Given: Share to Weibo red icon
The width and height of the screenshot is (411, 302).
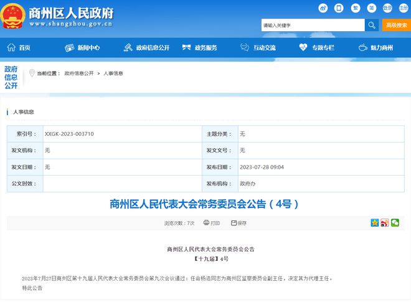Looking at the screenshot, I should [x=385, y=223].
